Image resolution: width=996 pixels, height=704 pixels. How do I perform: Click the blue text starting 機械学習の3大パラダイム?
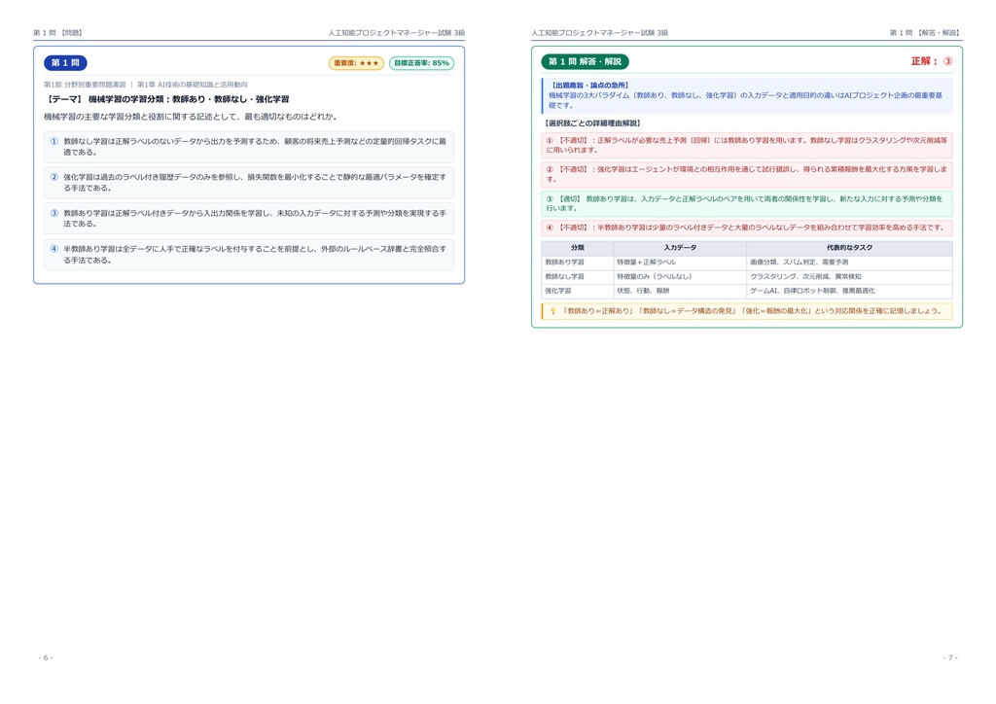[x=746, y=99]
